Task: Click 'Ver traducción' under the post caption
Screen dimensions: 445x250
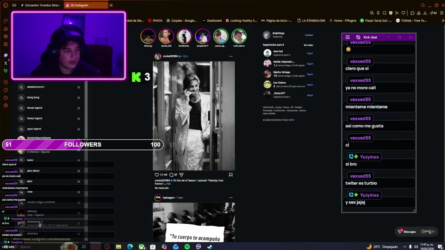Action: [162, 188]
